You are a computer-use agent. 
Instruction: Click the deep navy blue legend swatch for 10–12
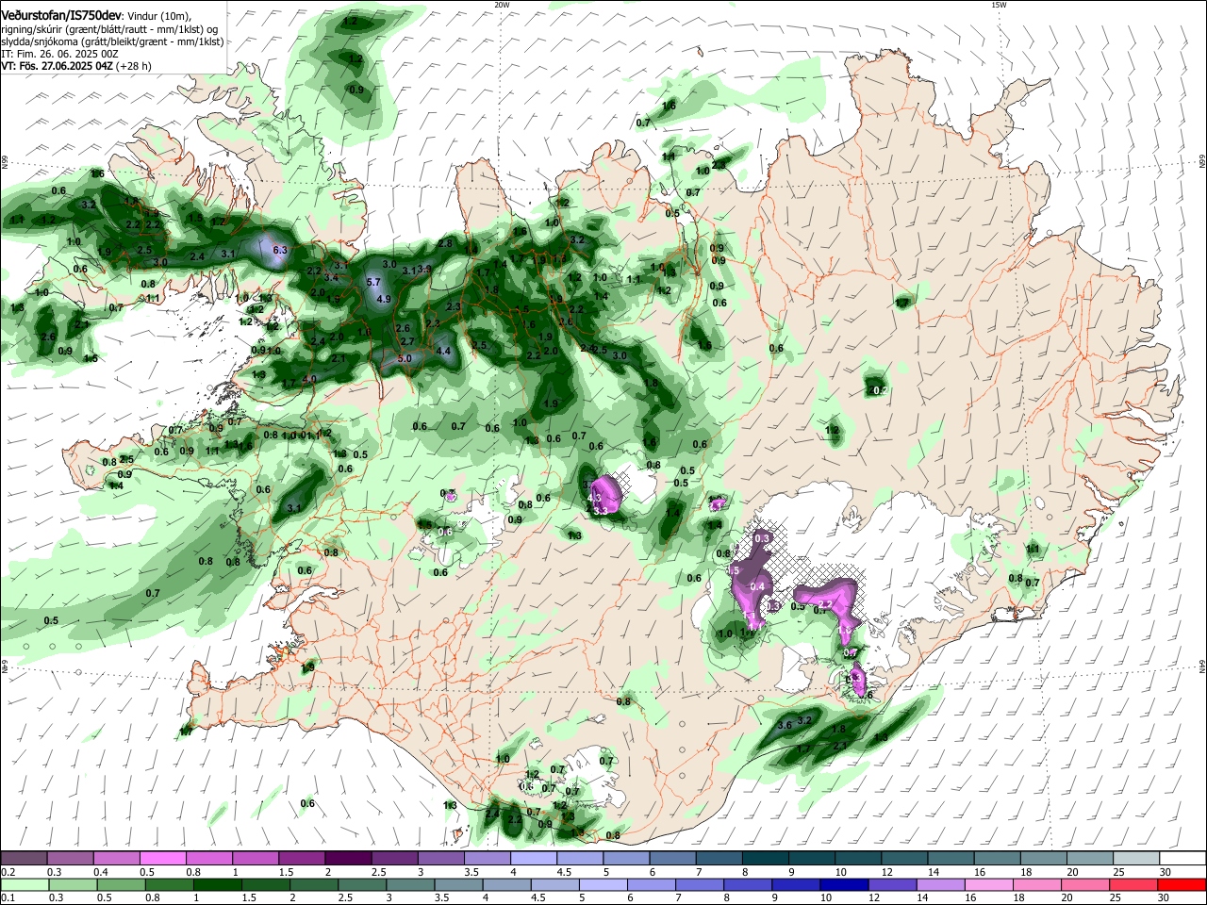pyautogui.click(x=846, y=885)
